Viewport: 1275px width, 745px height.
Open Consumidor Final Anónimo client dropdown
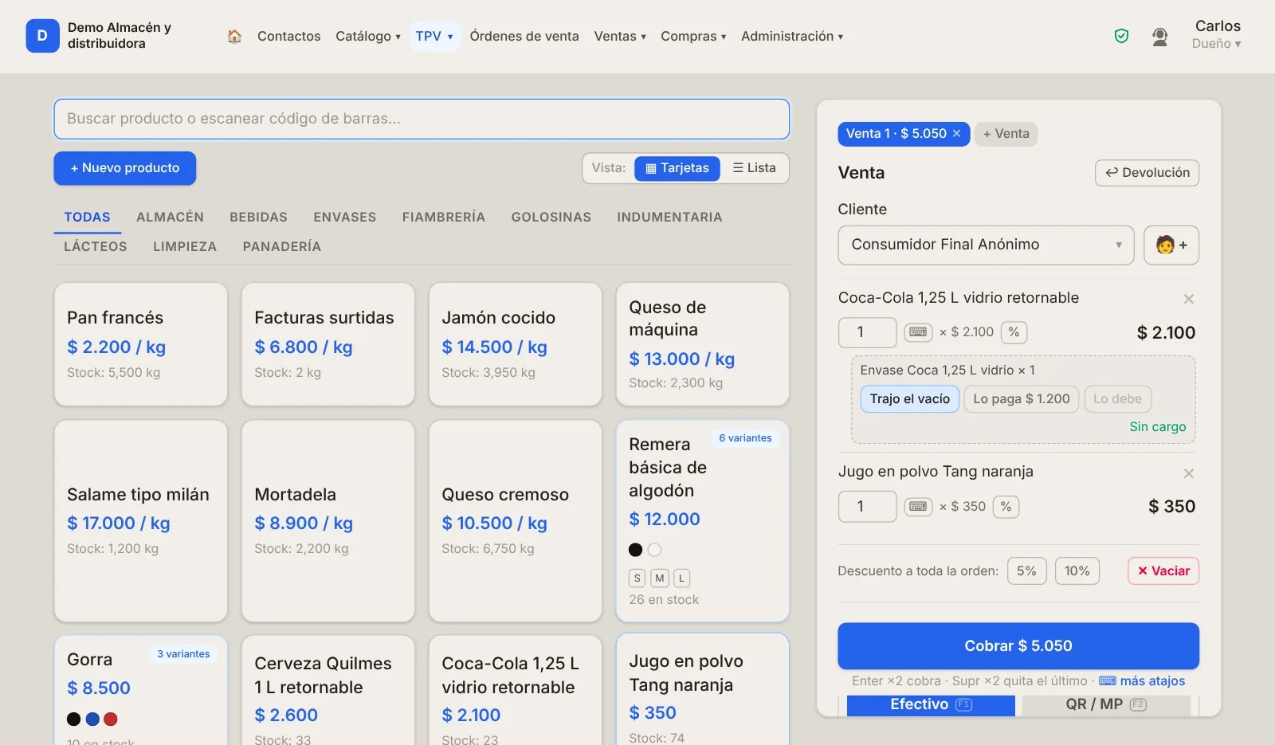tap(986, 245)
